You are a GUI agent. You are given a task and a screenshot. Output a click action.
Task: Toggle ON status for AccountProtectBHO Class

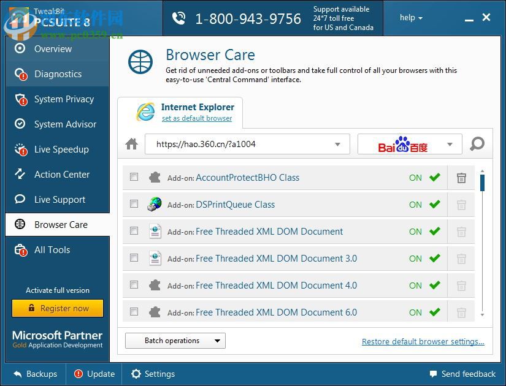424,177
